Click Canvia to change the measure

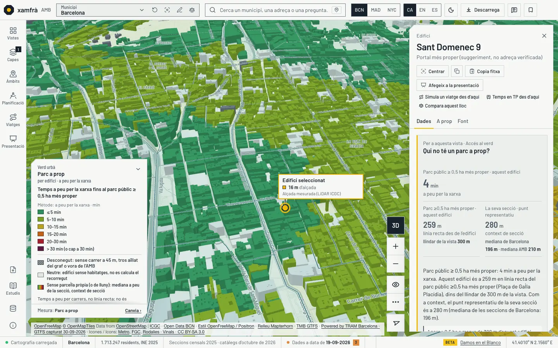(133, 310)
